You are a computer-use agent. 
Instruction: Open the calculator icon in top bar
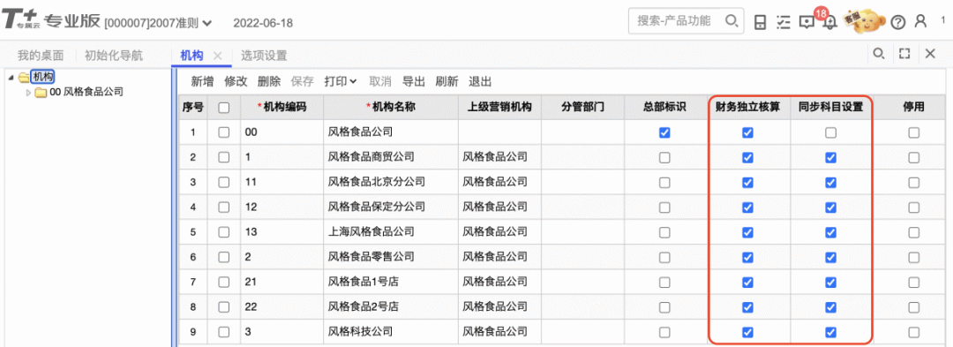click(x=760, y=22)
